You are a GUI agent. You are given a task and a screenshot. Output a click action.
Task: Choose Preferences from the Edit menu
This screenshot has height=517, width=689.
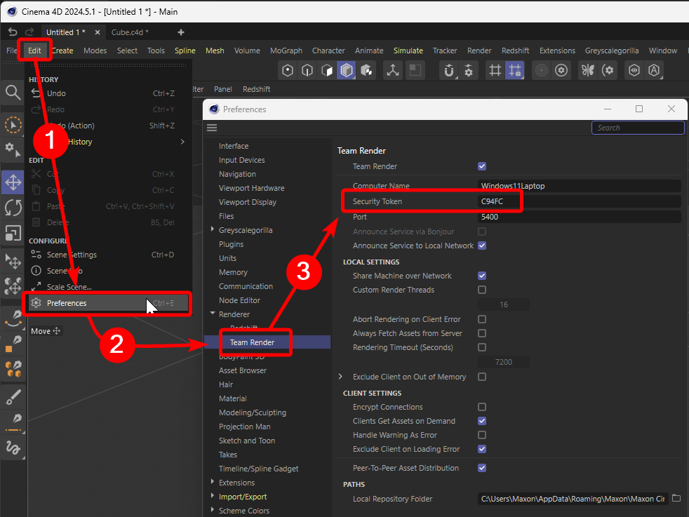[107, 303]
